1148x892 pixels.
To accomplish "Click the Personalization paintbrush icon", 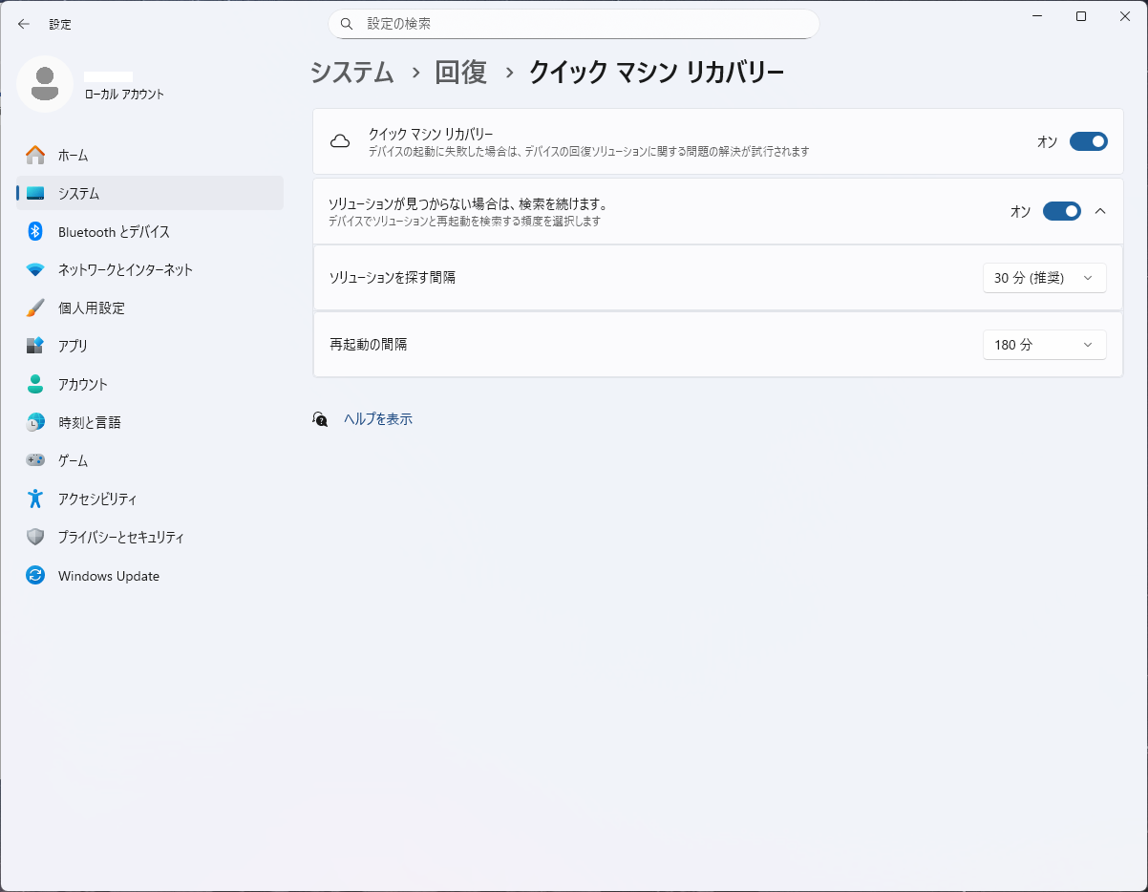I will tap(35, 308).
